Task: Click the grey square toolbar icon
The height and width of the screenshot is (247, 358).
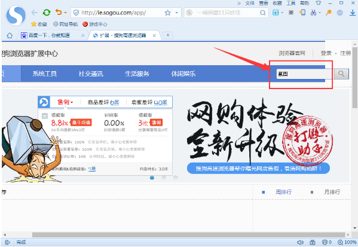Action: 291,13
